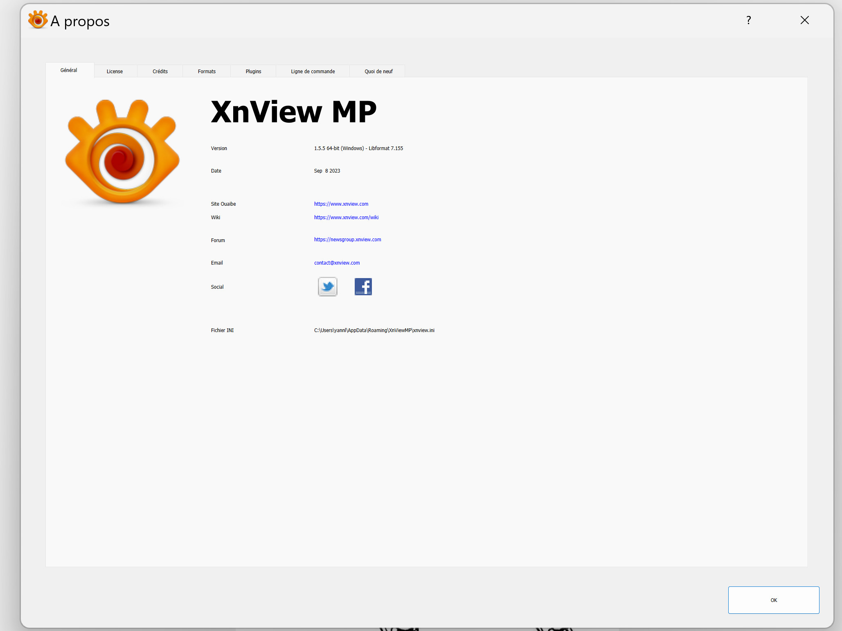Click the version number text
The height and width of the screenshot is (631, 842).
(358, 148)
